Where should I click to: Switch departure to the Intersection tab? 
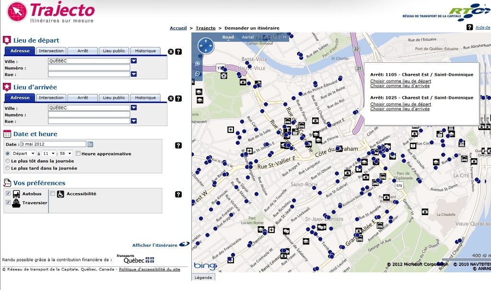click(51, 51)
